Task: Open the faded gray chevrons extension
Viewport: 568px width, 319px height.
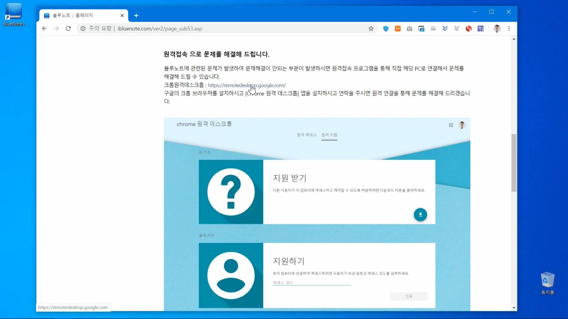Action: point(457,29)
